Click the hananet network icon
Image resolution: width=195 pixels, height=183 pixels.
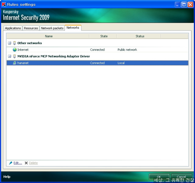point(15,63)
